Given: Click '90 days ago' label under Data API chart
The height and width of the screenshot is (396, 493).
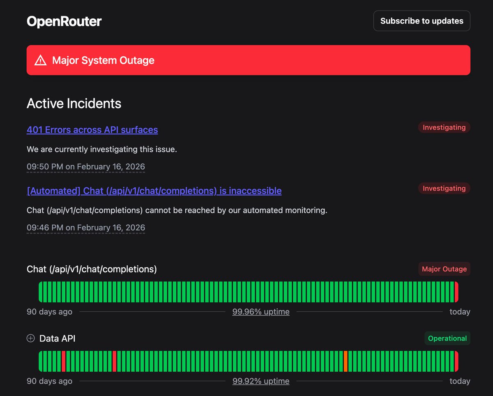Looking at the screenshot, I should pos(49,381).
